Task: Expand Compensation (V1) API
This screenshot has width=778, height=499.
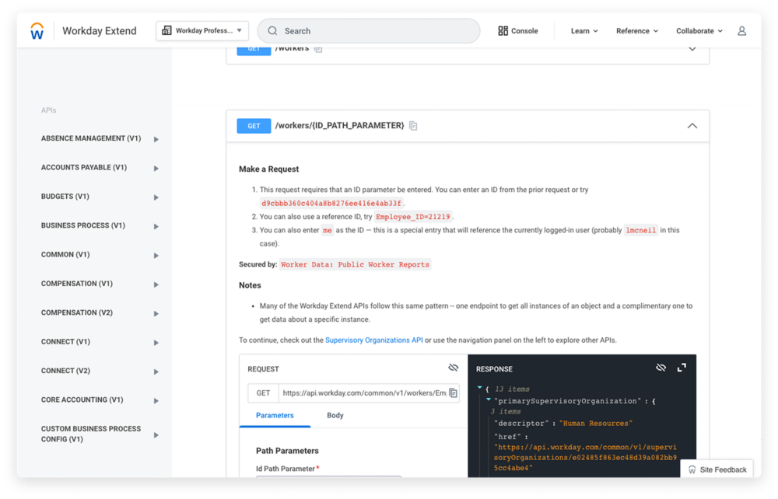Action: point(156,284)
